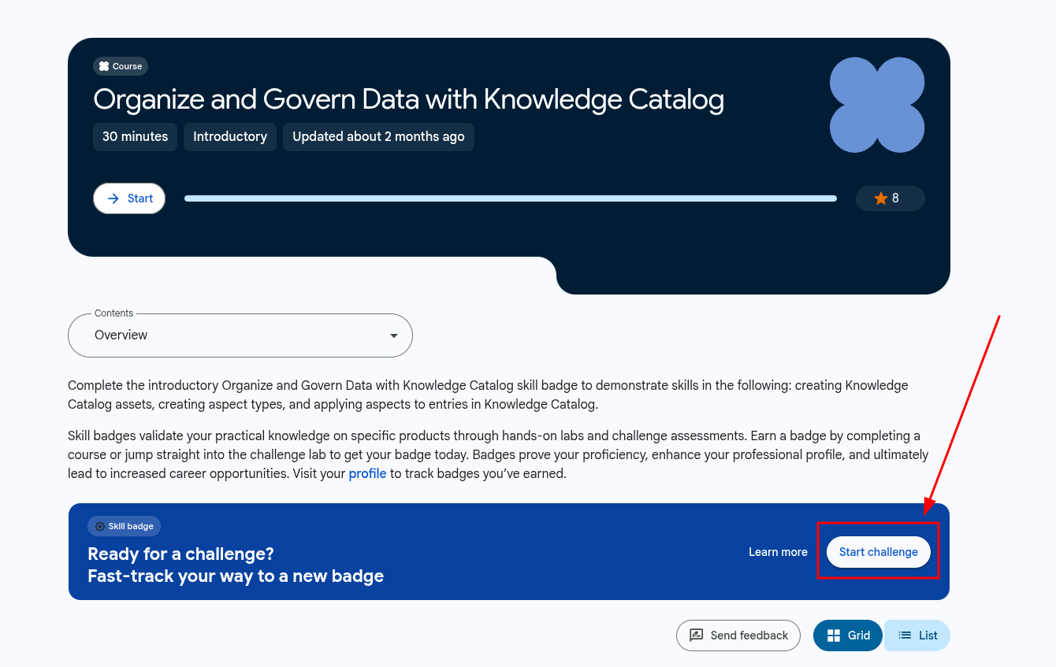Switch to List view
Image resolution: width=1056 pixels, height=667 pixels.
click(x=917, y=636)
